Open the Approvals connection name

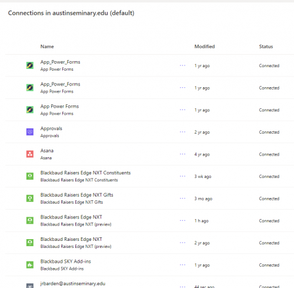point(51,128)
